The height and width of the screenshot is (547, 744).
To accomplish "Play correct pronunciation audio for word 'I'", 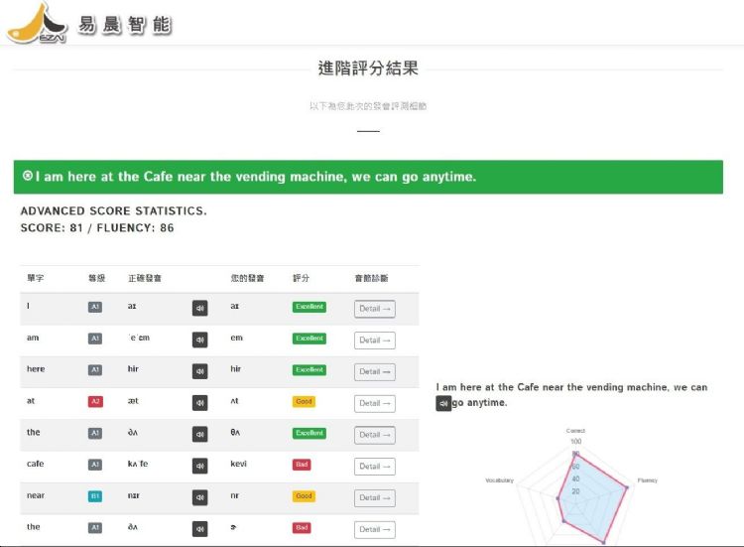I will coord(199,309).
